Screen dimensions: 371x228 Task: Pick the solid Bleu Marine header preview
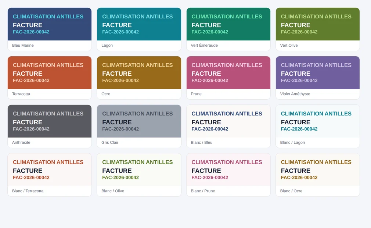50,24
